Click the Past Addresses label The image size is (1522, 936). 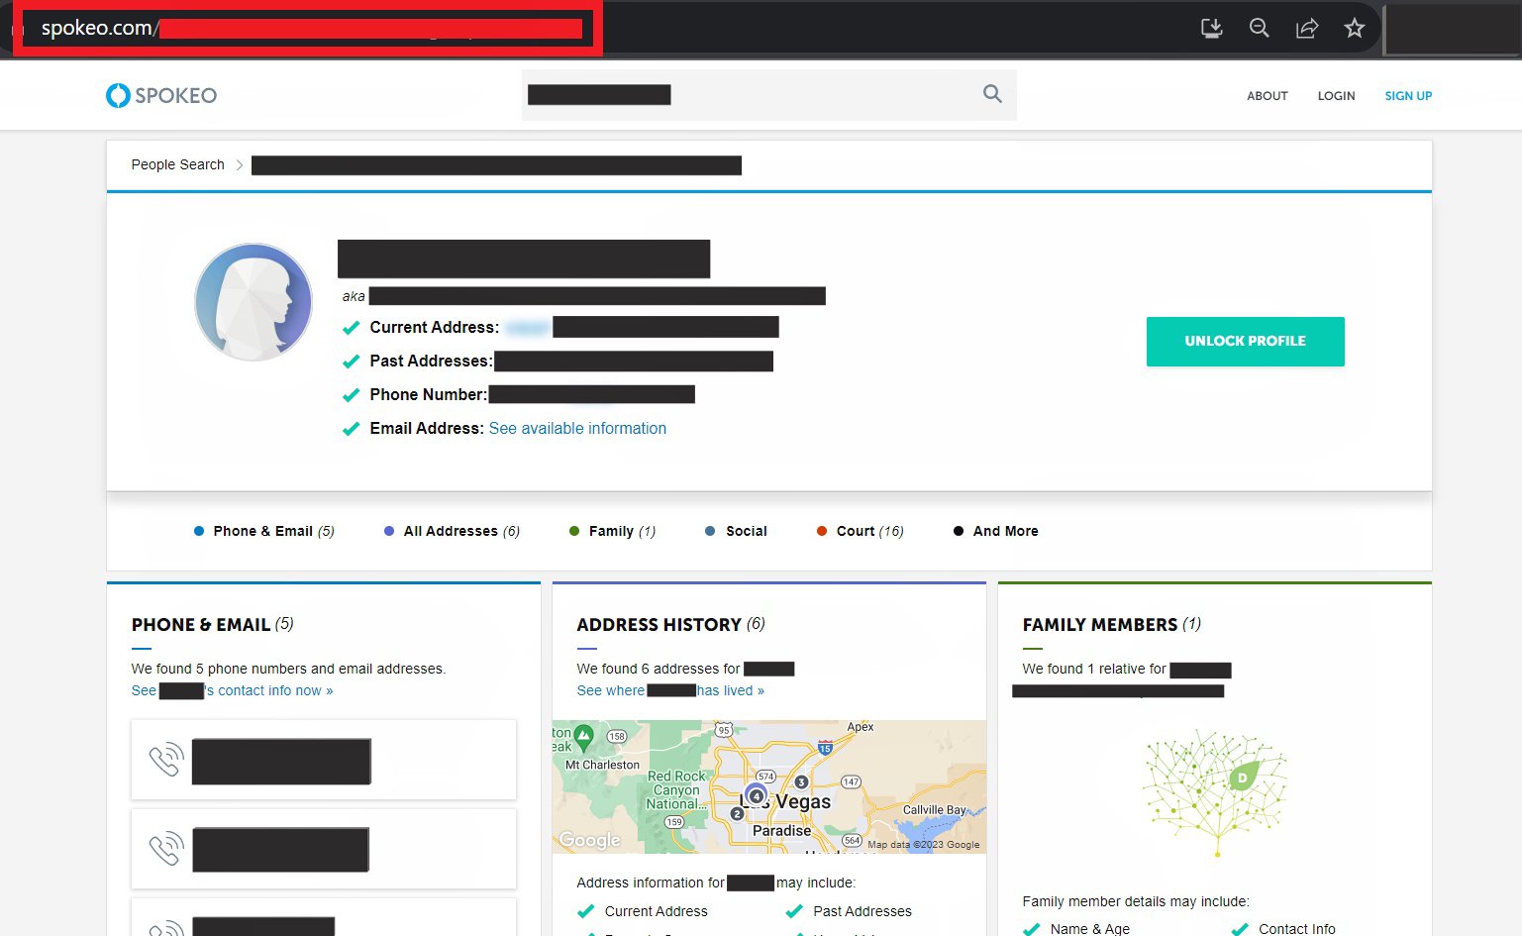click(x=431, y=361)
